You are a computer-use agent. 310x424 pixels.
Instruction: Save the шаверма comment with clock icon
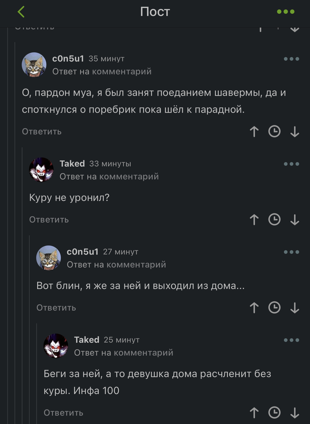pos(275,132)
